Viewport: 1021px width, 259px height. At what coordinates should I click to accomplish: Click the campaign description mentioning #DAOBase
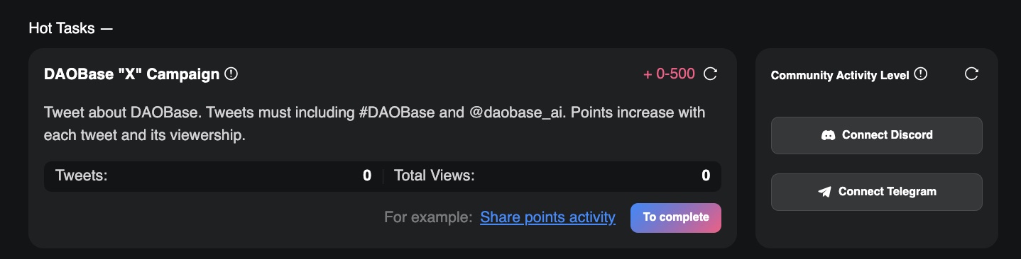375,124
